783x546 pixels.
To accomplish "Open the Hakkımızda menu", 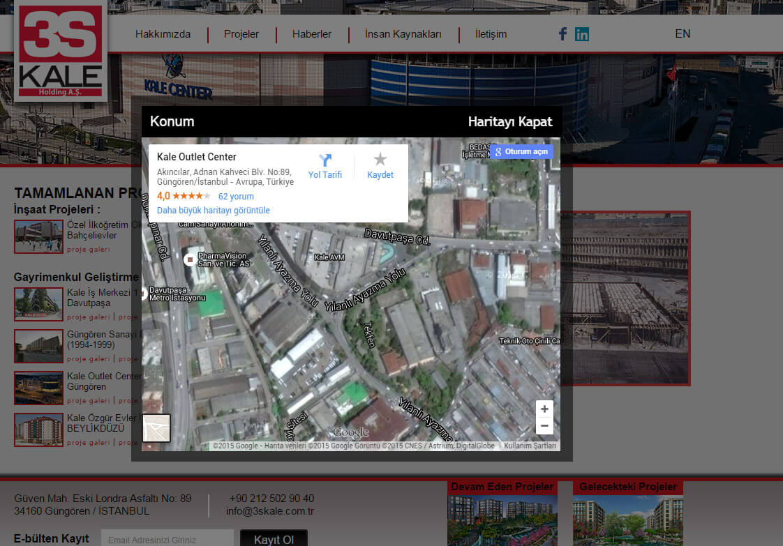I will 163,34.
